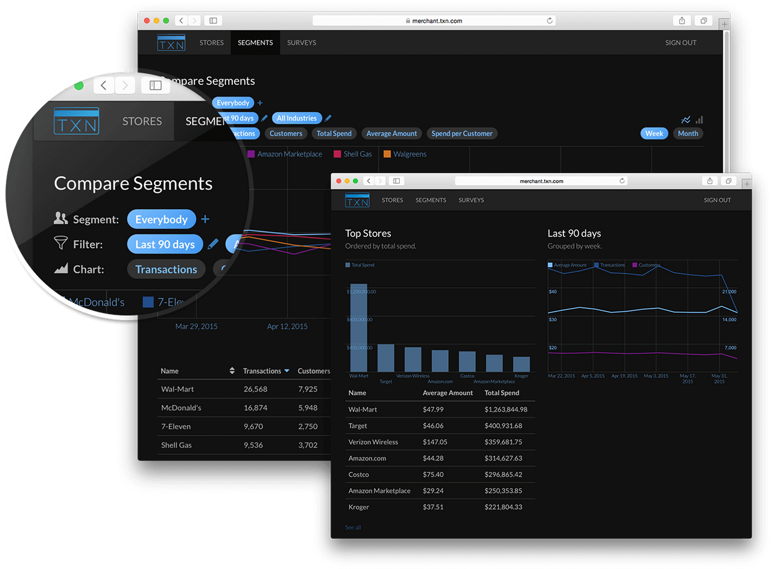Go back using front window's browser back arrow

369,181
